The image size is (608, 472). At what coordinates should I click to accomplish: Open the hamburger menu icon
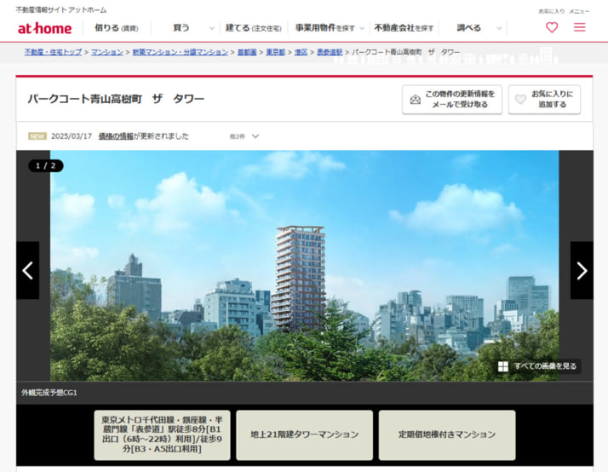click(579, 27)
